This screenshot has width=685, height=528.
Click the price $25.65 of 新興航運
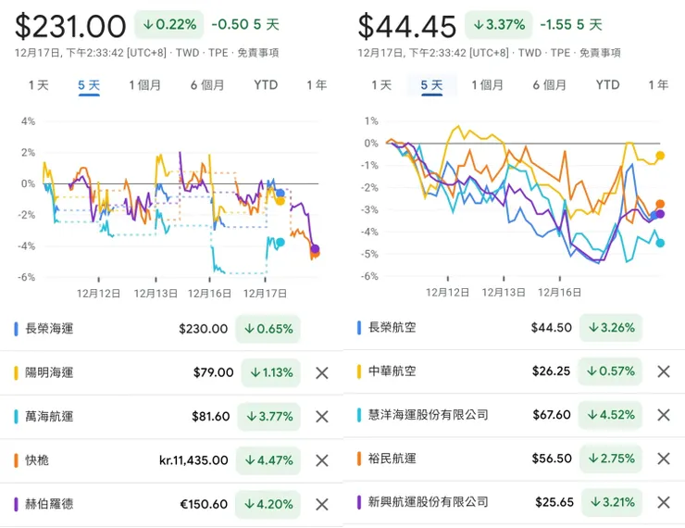click(554, 502)
